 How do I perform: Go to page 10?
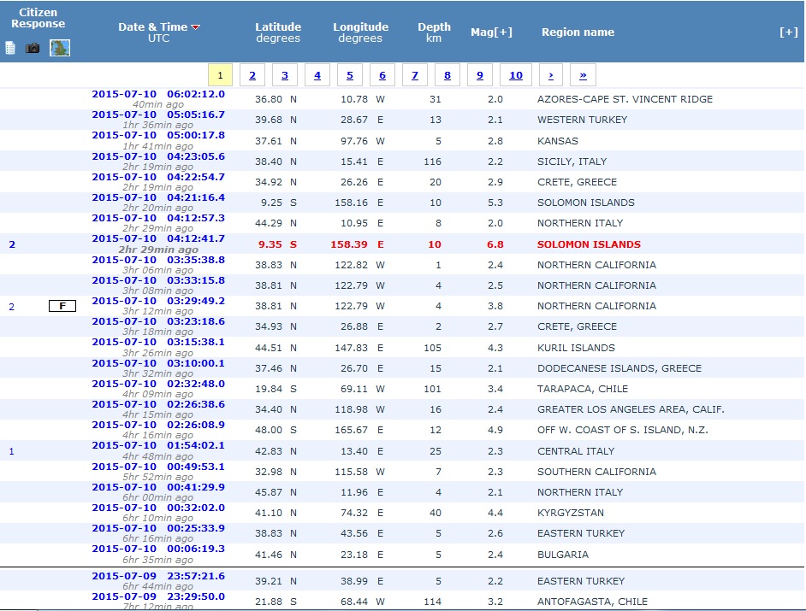(516, 75)
